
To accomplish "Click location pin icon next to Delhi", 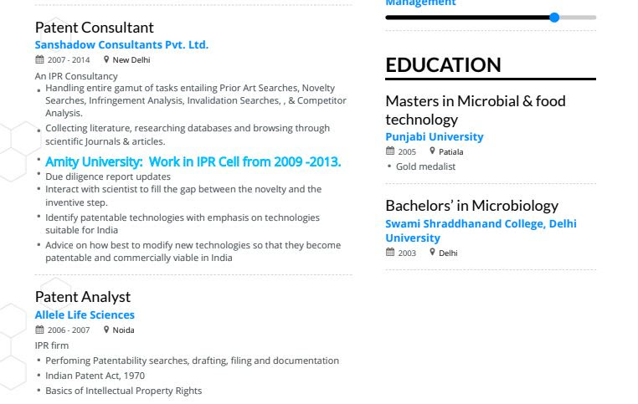I will point(432,253).
